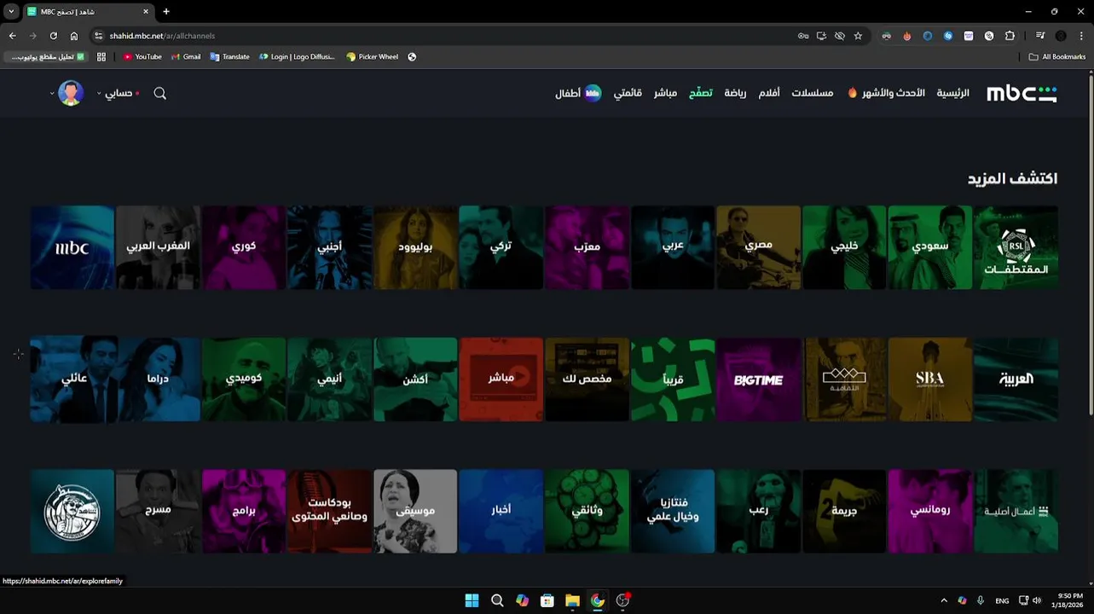This screenshot has height=614, width=1094.
Task: Open the كوري category tile
Action: [x=244, y=247]
